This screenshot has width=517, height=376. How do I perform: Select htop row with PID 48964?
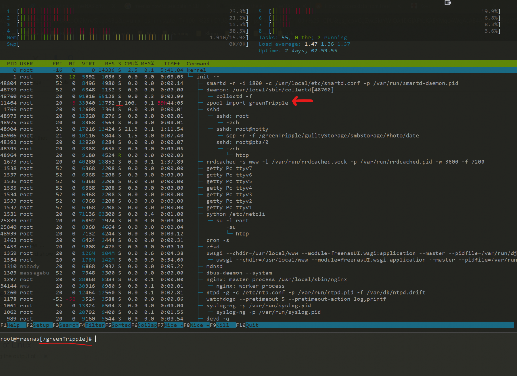tap(258, 155)
